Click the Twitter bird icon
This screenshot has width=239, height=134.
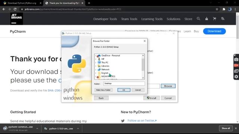[123, 121]
